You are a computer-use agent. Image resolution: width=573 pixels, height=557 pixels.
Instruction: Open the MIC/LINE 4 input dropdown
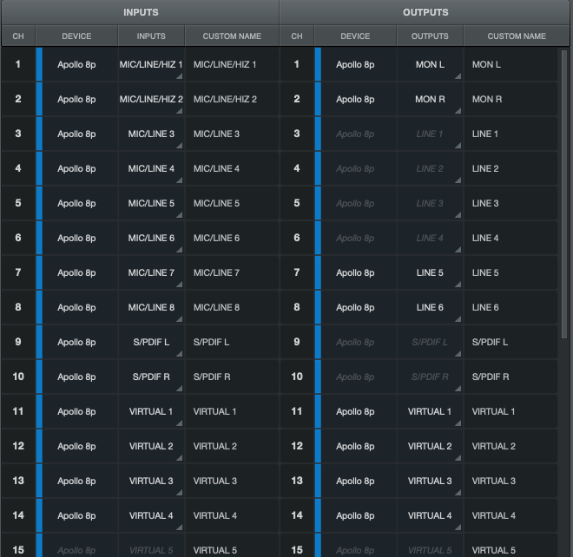click(151, 168)
